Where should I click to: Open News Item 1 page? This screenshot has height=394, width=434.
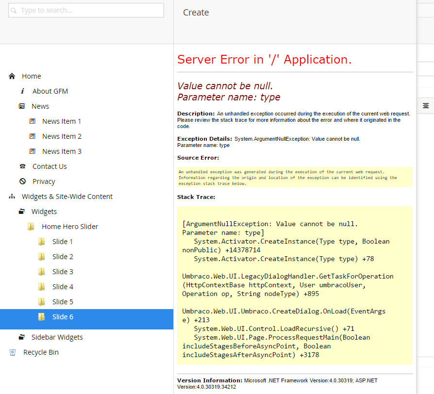coord(62,121)
